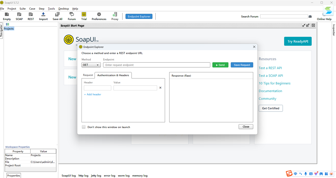
Task: Open the File menu
Action: 2,9
